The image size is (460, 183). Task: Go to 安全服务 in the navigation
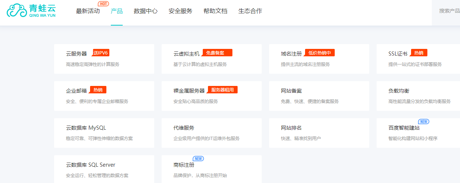tap(181, 11)
